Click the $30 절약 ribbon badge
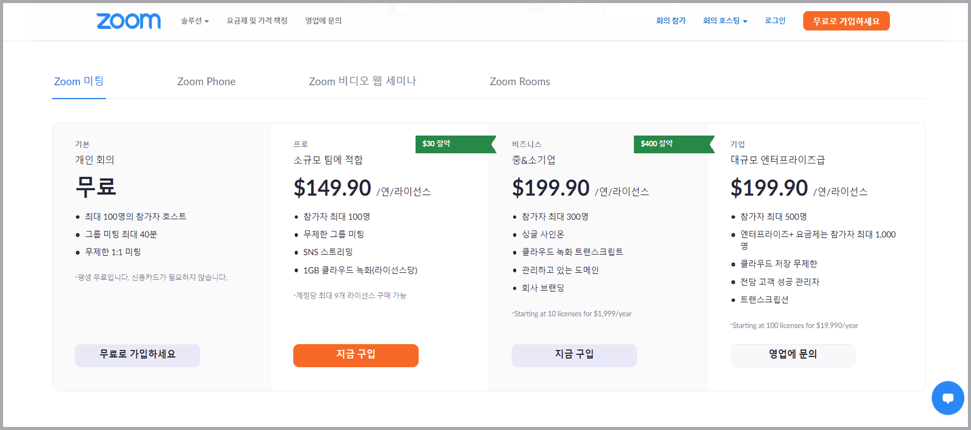Viewport: 971px width, 430px height. (455, 144)
